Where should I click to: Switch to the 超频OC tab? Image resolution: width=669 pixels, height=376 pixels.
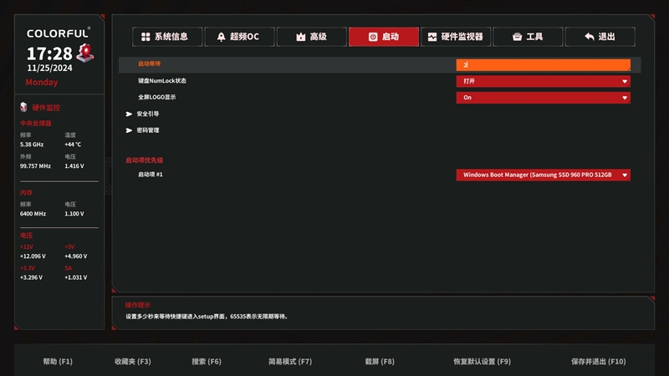[x=239, y=37]
